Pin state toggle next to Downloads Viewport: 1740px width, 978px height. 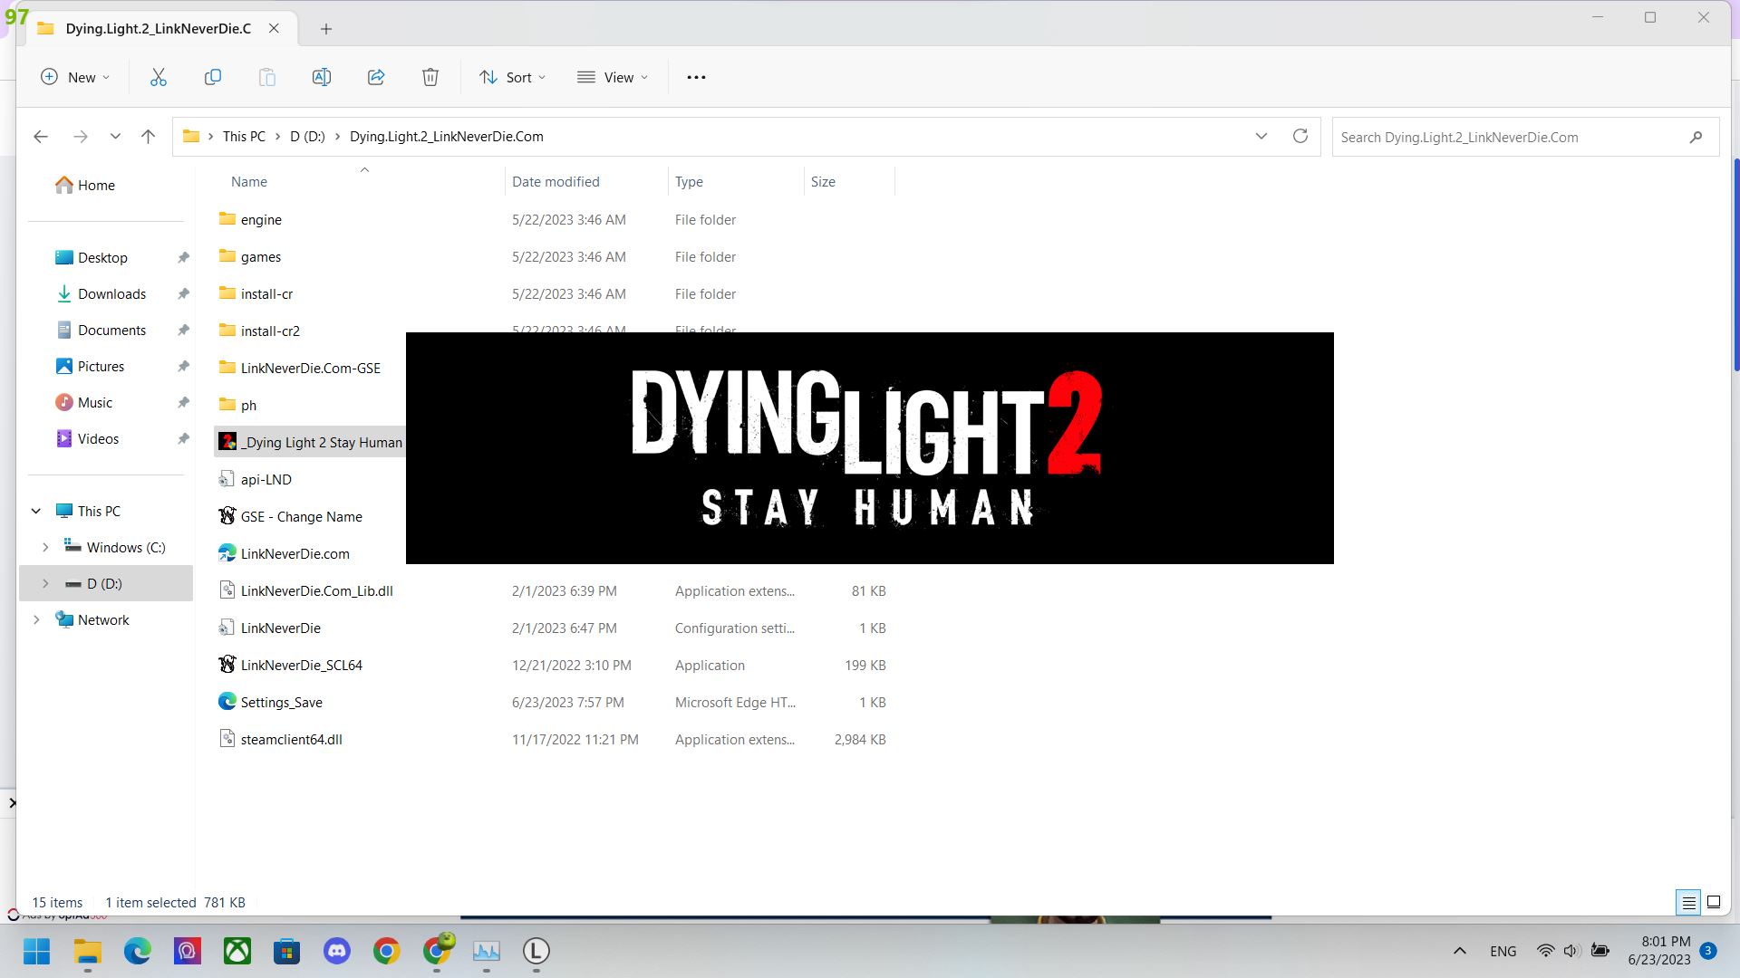183,293
